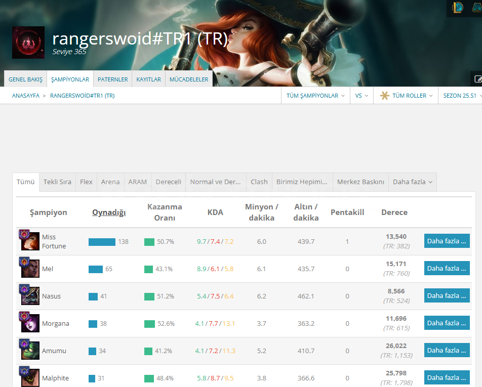Open the Merkez Baskını tab
Screen dimensions: 482x387
pos(361,182)
